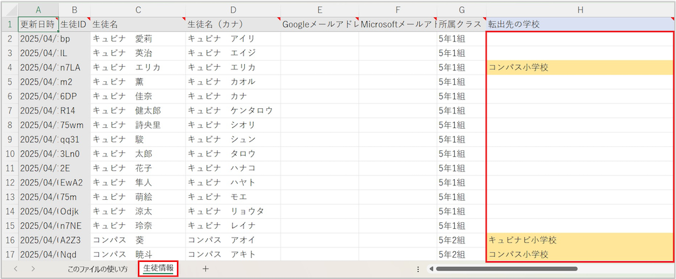This screenshot has height=279, width=676.
Task: Click cell キュビナ リョウタ
Action: click(x=233, y=211)
